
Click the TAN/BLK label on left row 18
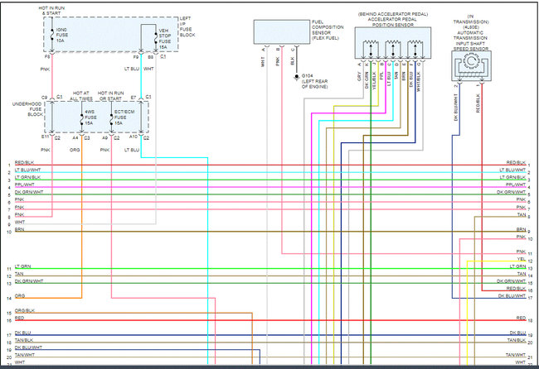point(24,340)
